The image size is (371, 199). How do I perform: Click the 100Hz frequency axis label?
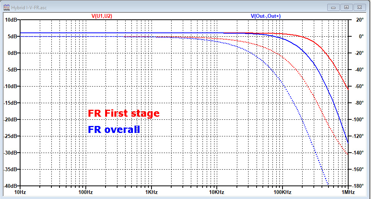point(86,192)
